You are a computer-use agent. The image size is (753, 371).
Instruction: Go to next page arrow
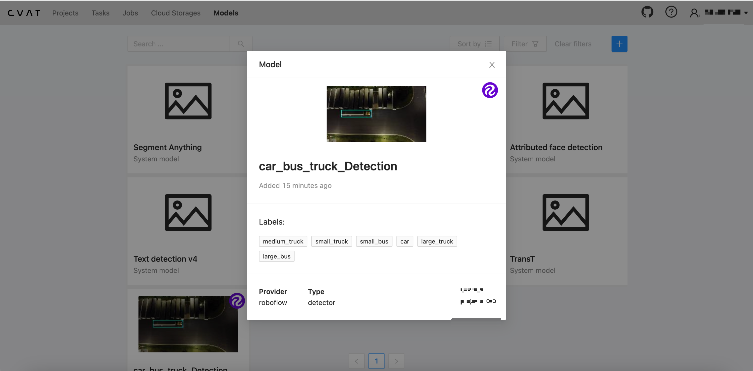[396, 361]
